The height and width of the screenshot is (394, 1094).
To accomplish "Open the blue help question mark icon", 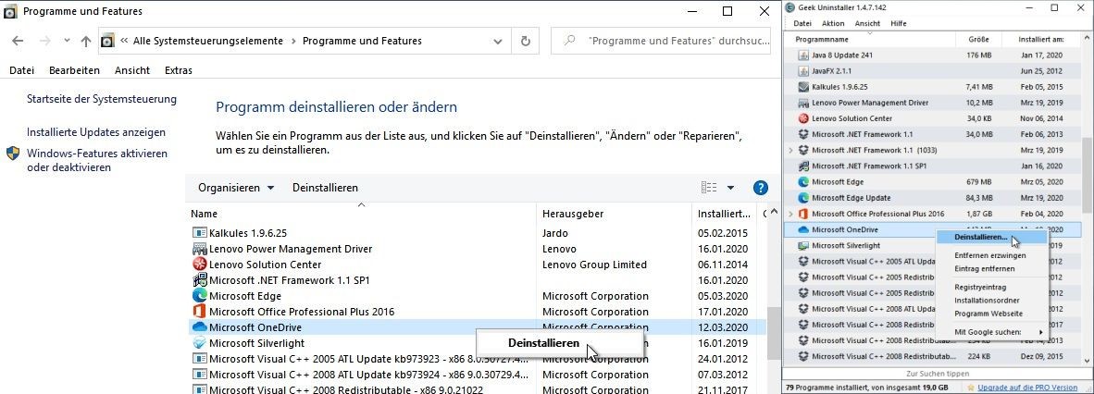I will point(761,188).
